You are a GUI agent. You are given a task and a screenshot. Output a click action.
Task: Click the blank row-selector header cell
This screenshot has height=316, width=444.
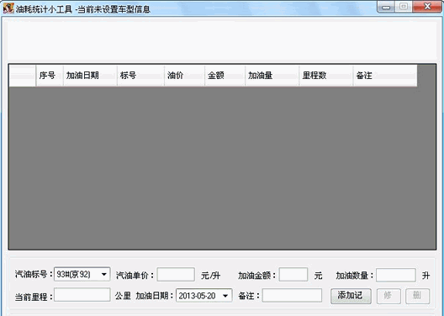click(x=23, y=76)
